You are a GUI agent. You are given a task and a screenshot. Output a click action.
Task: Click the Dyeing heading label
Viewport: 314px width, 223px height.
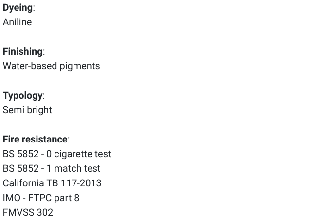pos(18,8)
